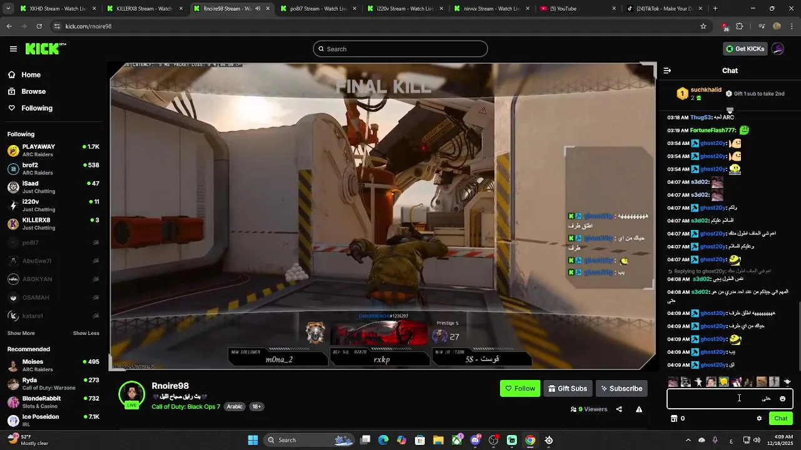The height and width of the screenshot is (450, 801).
Task: Click the Get KICKs button
Action: pos(745,49)
